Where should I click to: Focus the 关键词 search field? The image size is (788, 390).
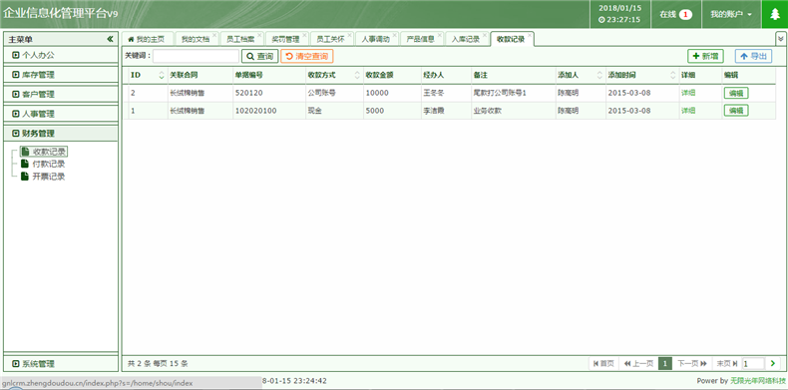click(196, 56)
